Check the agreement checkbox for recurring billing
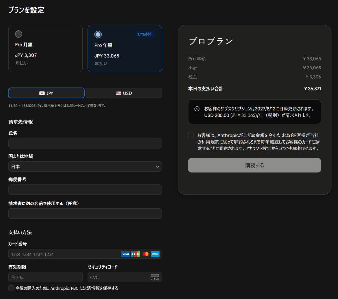The width and height of the screenshot is (338, 299). tap(191, 135)
